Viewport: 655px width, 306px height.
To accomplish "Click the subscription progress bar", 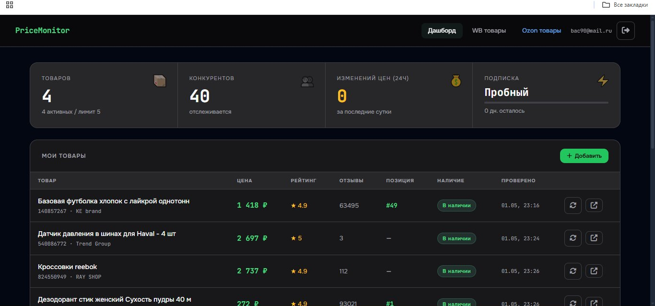I will point(546,103).
